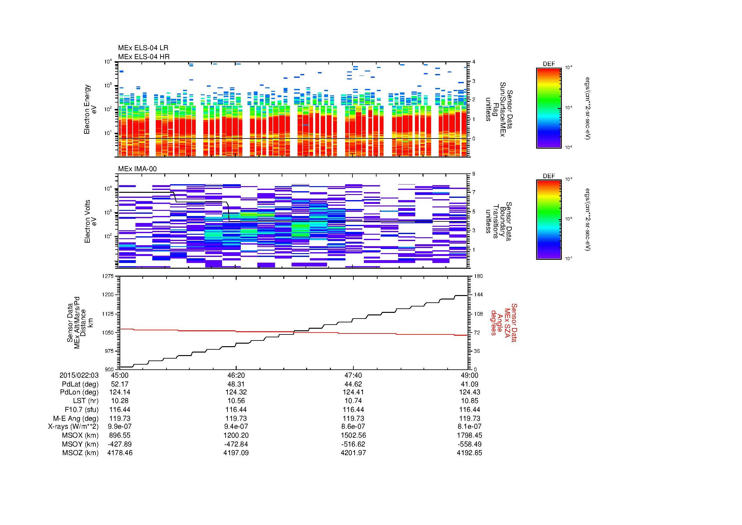Click the MSOY value -472.84
The image size is (742, 525).
click(x=236, y=444)
